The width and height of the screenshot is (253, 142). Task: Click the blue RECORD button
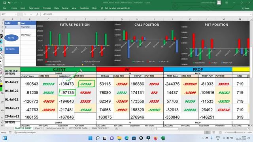pyautogui.click(x=11, y=50)
